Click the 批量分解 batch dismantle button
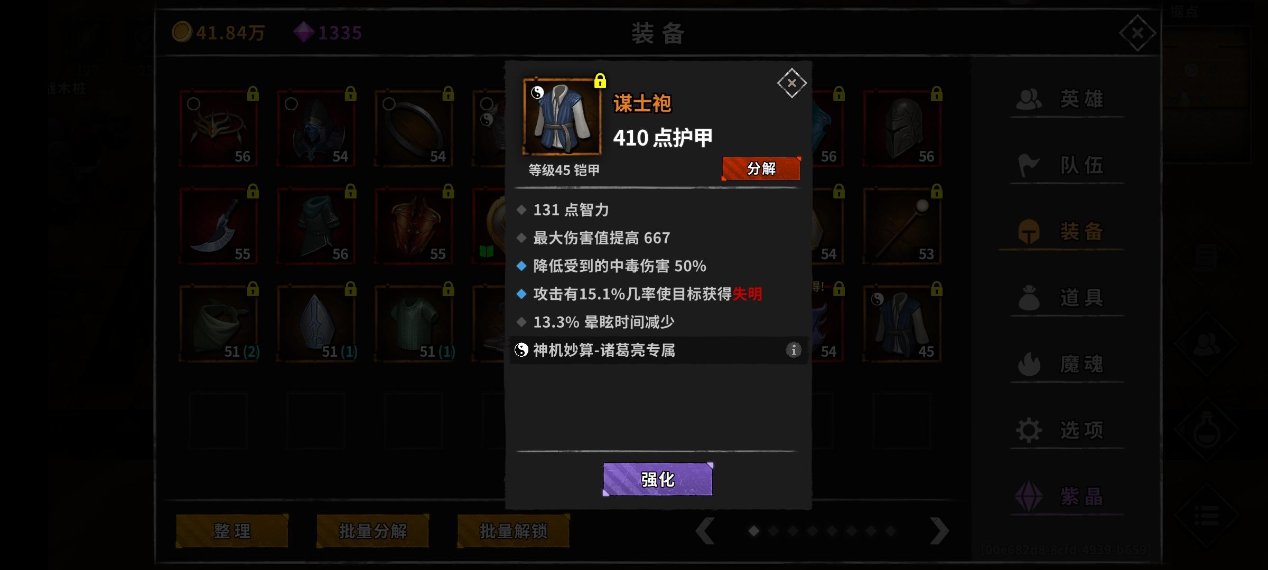 pyautogui.click(x=372, y=531)
